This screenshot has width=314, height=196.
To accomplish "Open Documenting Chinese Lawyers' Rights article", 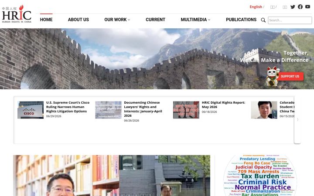I will pos(143,109).
